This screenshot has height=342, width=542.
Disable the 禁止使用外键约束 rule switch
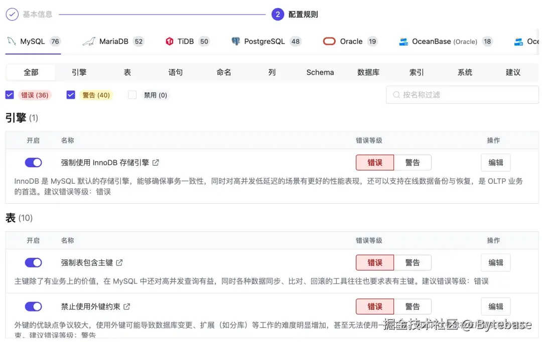tap(33, 306)
